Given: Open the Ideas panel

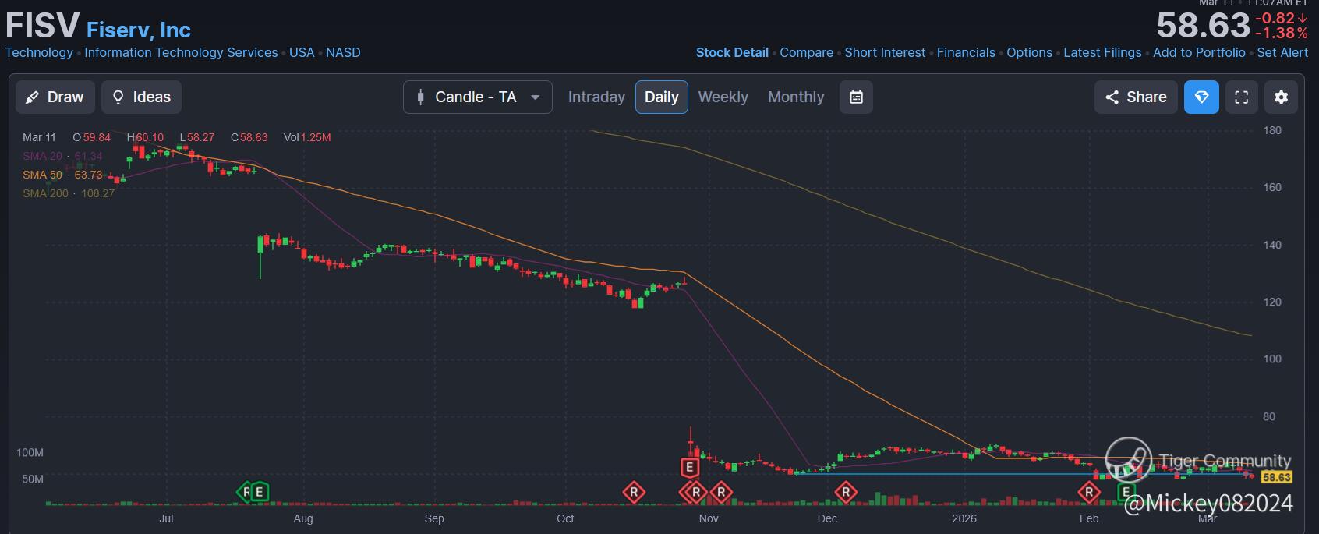Looking at the screenshot, I should [141, 97].
